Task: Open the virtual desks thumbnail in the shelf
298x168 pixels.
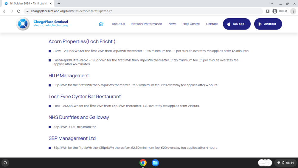Action: (x=265, y=163)
